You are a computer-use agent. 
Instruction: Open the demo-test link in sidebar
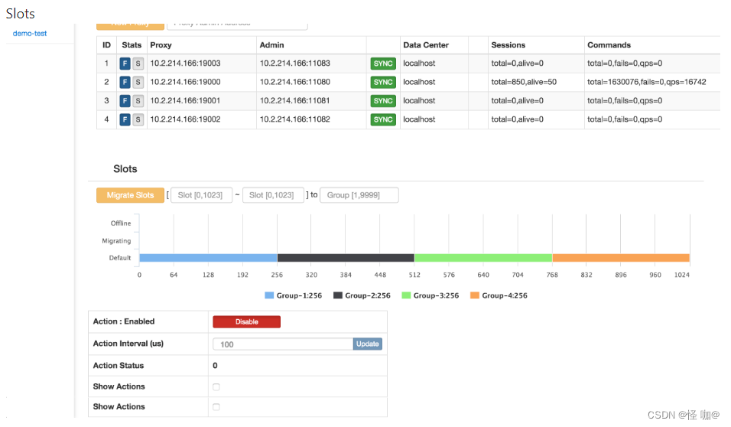click(30, 34)
